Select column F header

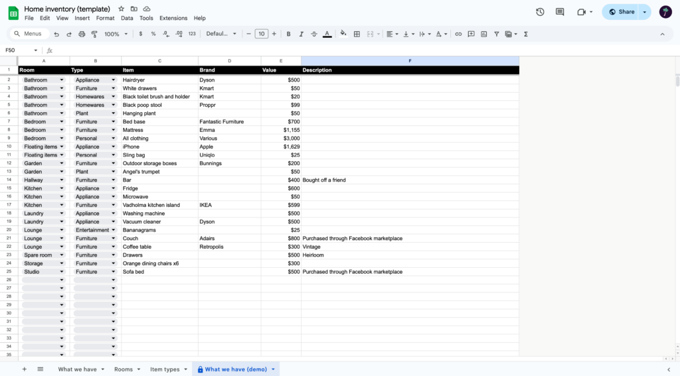tap(410, 61)
